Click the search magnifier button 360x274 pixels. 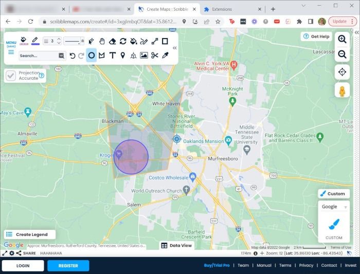click(x=62, y=56)
